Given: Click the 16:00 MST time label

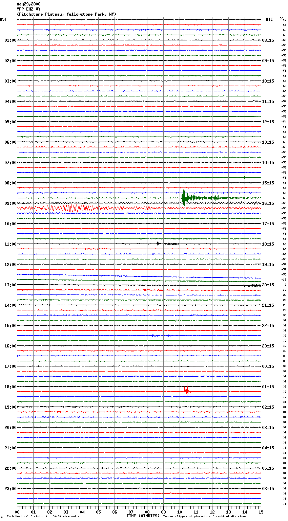Looking at the screenshot, I should (10, 346).
